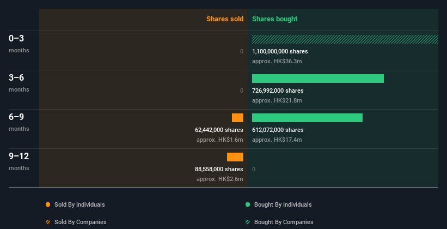Click the zero sold value in 3–6 months row
Viewport: 447px width, 229px height.
click(242, 91)
